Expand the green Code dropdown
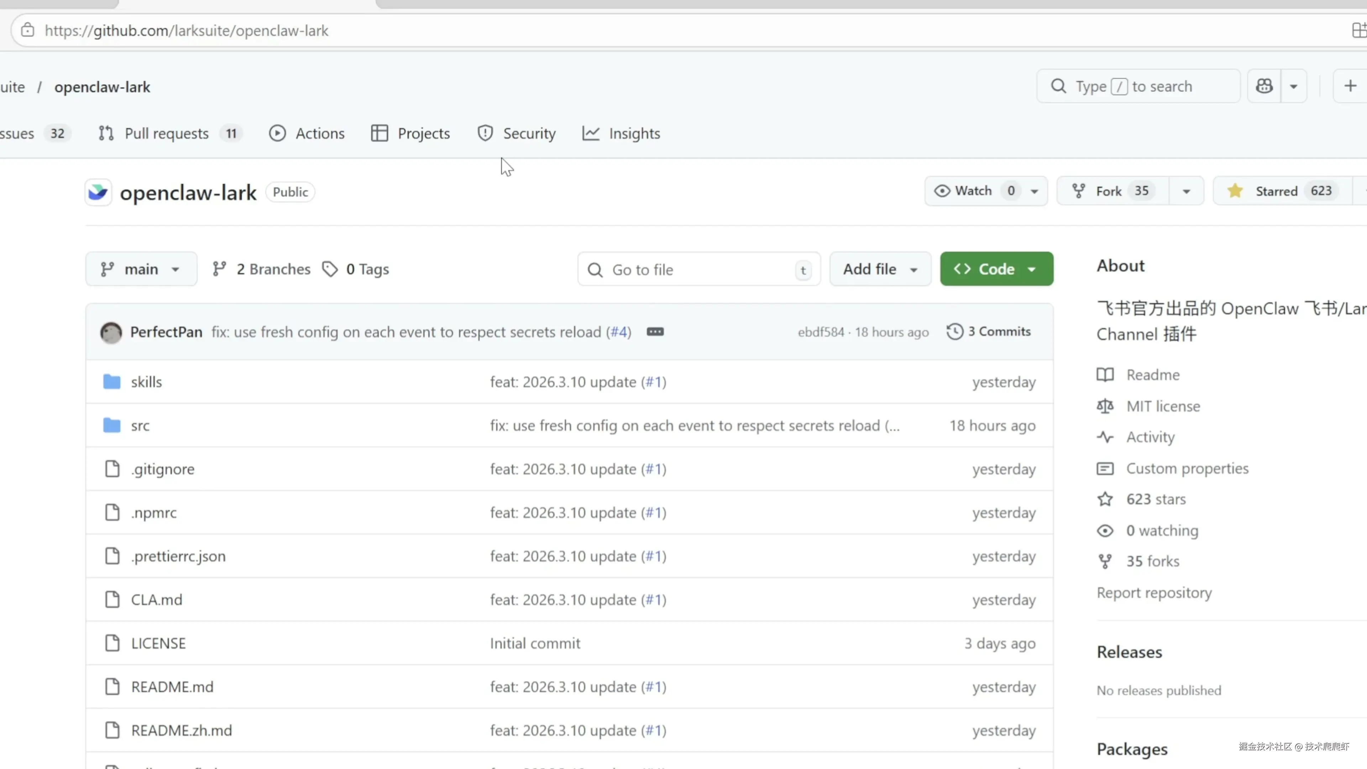The width and height of the screenshot is (1367, 769). (996, 269)
